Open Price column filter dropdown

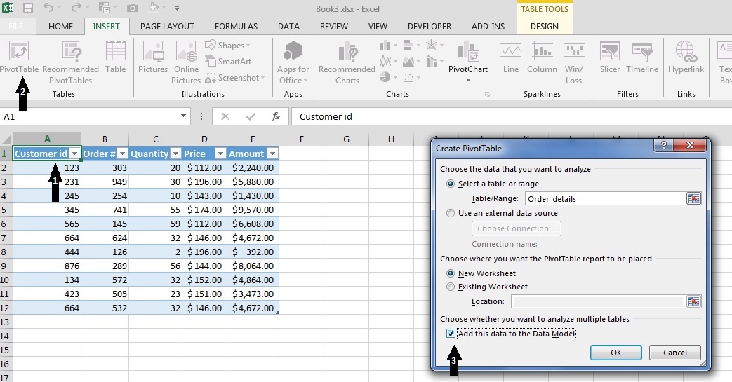[x=220, y=154]
